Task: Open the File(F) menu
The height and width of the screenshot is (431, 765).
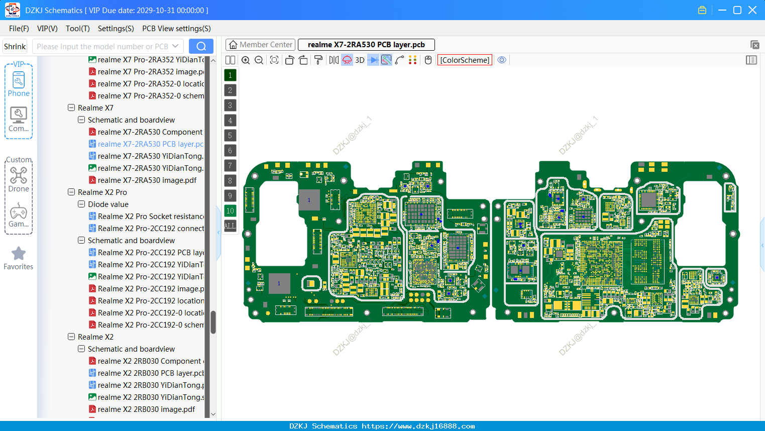Action: (19, 29)
